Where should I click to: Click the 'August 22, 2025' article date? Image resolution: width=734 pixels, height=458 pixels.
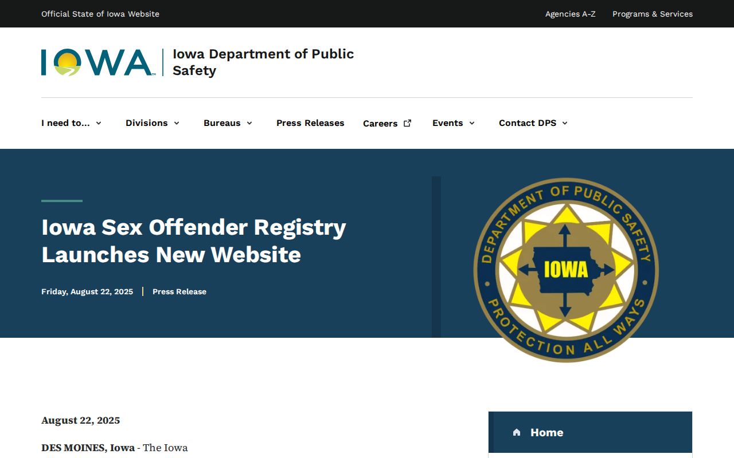coord(81,420)
